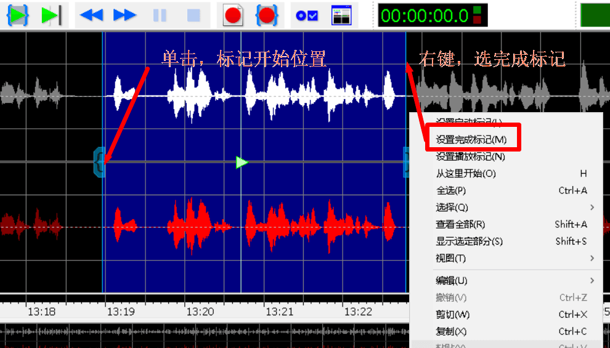Click the play selection button with braces
This screenshot has height=348, width=610.
[17, 15]
